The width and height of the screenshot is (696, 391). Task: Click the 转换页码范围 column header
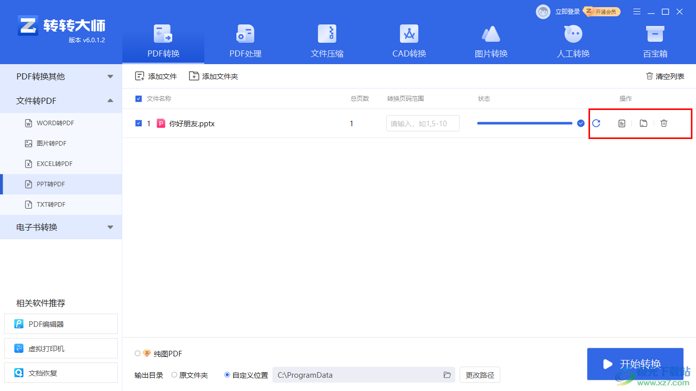pyautogui.click(x=406, y=99)
